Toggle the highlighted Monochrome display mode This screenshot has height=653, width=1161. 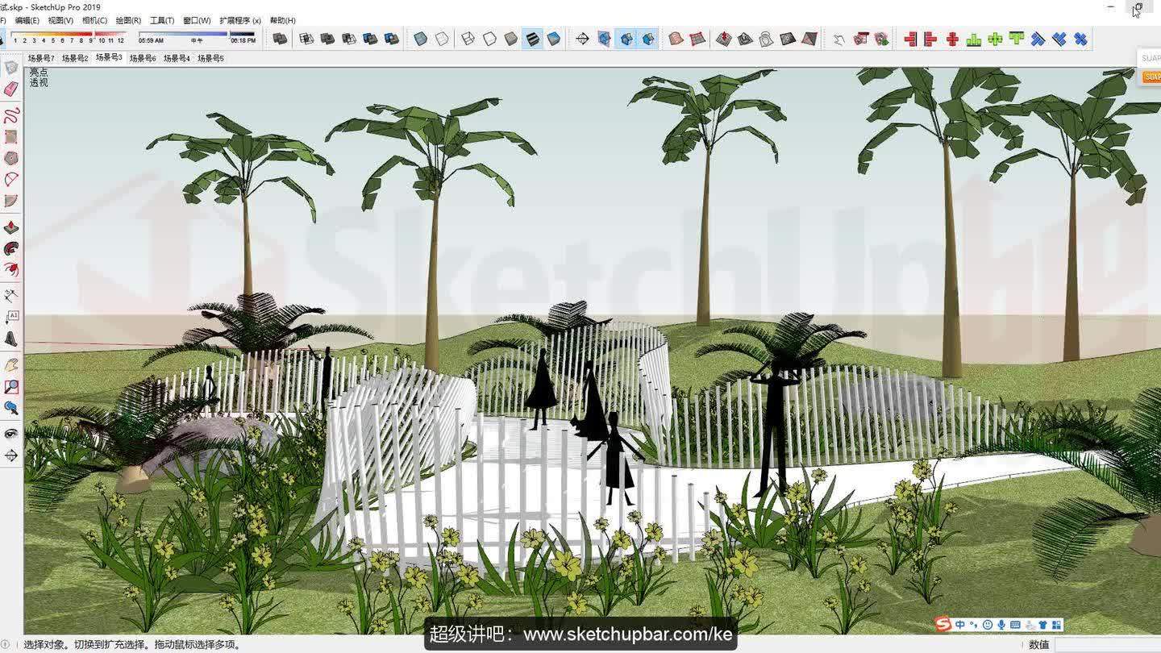coord(531,38)
